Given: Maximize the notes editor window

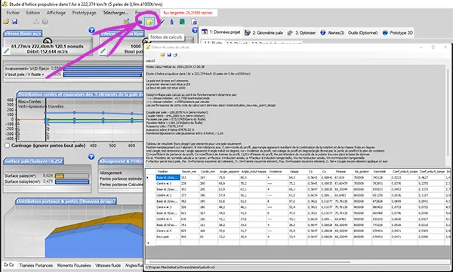Looking at the screenshot, I should [x=433, y=47].
